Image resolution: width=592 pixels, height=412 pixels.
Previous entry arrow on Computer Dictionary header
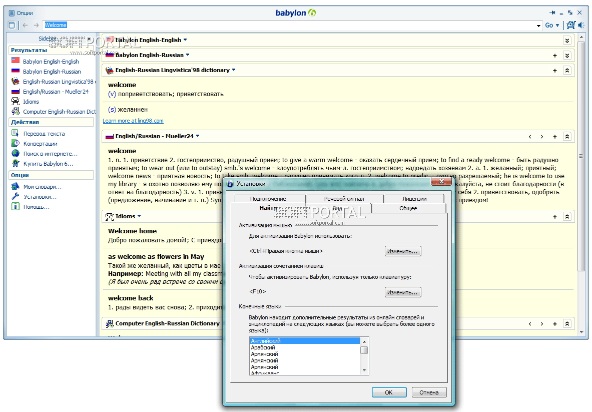[x=530, y=324]
